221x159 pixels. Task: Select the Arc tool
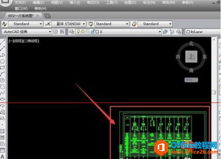(2, 74)
